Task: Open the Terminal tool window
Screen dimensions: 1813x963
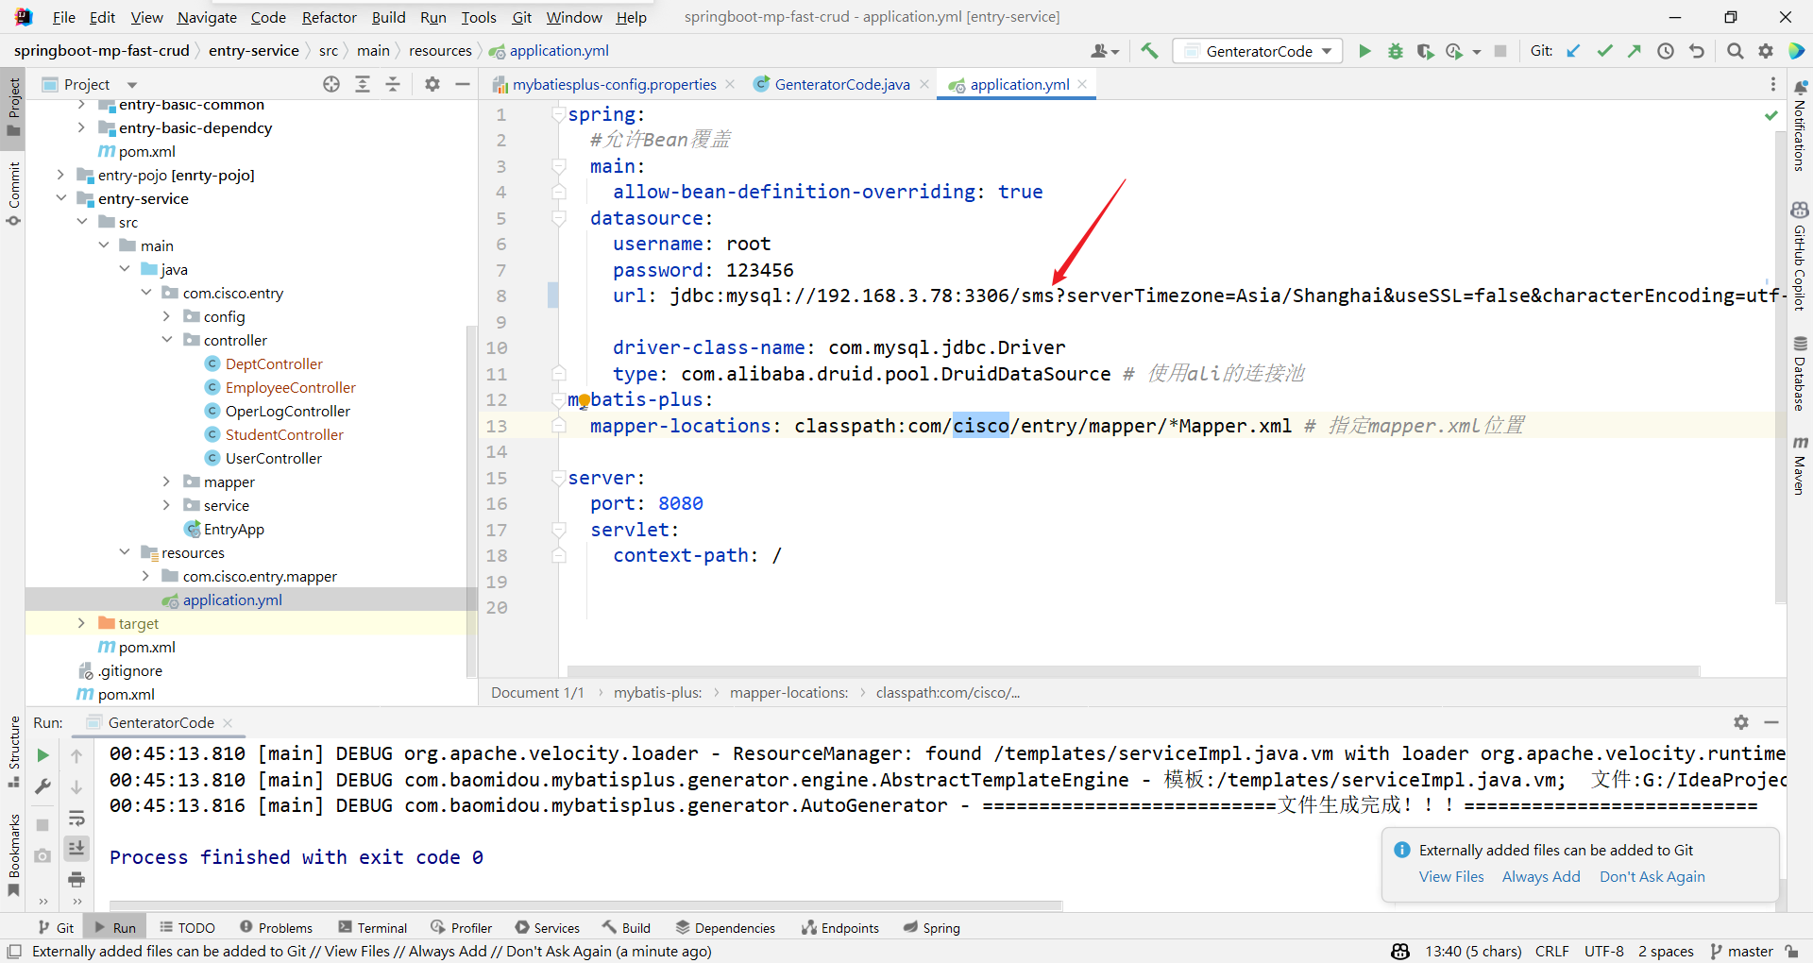Action: pyautogui.click(x=372, y=928)
